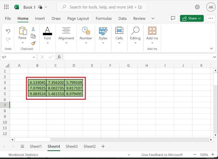Image resolution: width=218 pixels, height=159 pixels.
Task: Switch to the Data tab
Action: pyautogui.click(x=122, y=19)
